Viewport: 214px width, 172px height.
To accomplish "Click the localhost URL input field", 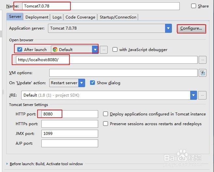I will click(107, 60).
